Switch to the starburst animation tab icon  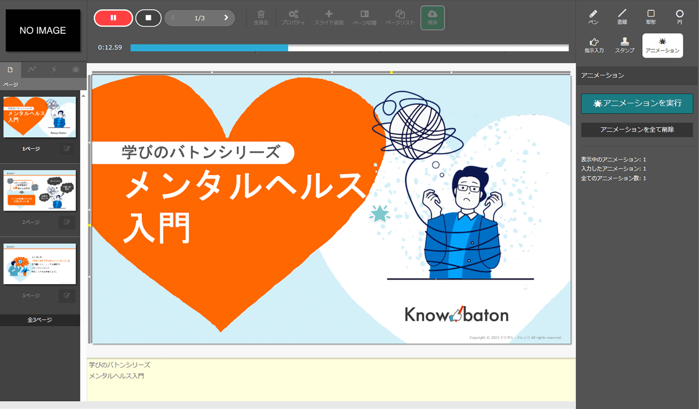[76, 70]
